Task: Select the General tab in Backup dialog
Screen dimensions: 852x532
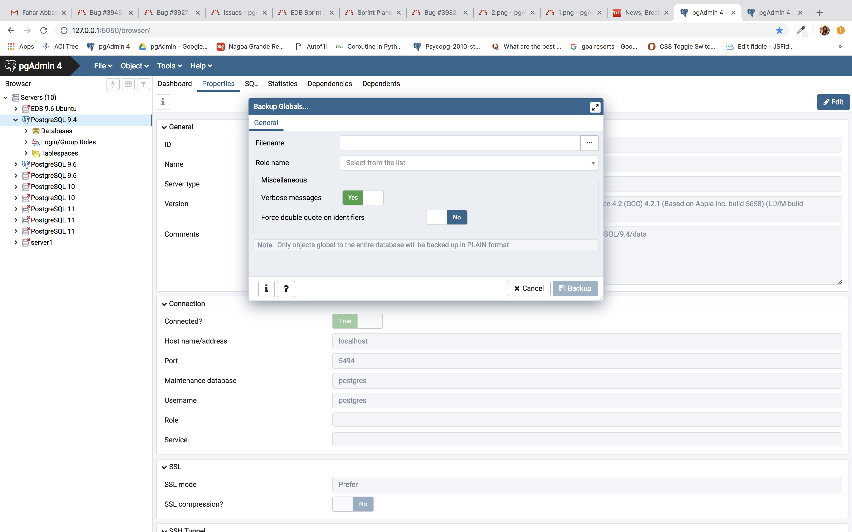Action: (266, 123)
